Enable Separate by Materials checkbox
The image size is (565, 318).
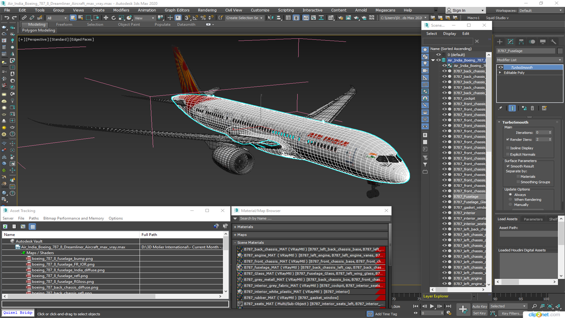pyautogui.click(x=518, y=177)
